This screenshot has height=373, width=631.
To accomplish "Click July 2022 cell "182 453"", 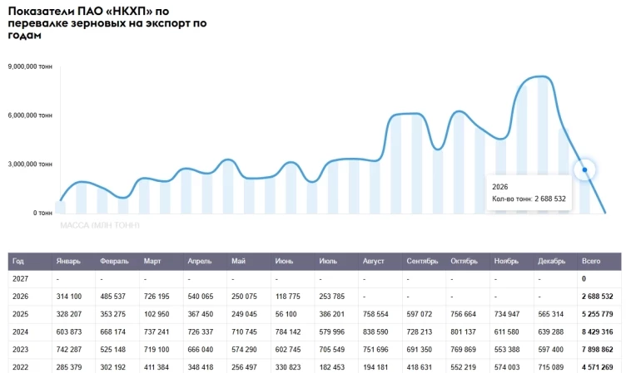I will [331, 367].
